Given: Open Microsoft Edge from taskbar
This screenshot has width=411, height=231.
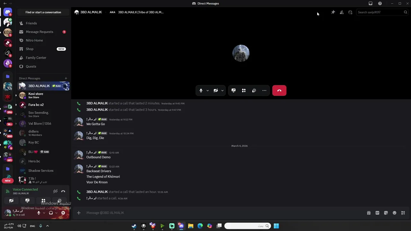Looking at the screenshot, I should click(200, 226).
